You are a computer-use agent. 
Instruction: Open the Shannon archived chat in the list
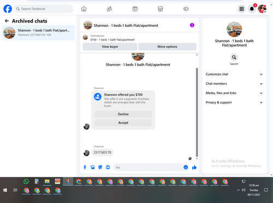tap(38, 33)
